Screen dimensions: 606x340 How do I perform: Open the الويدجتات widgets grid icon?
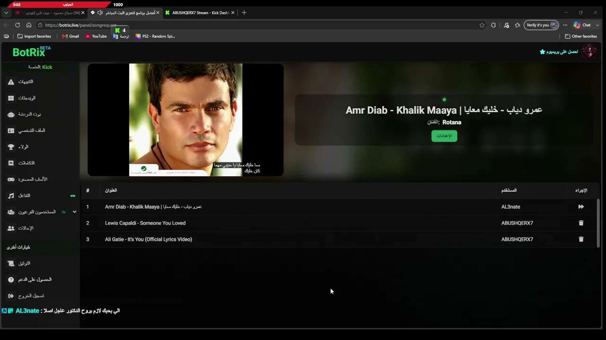coord(11,98)
